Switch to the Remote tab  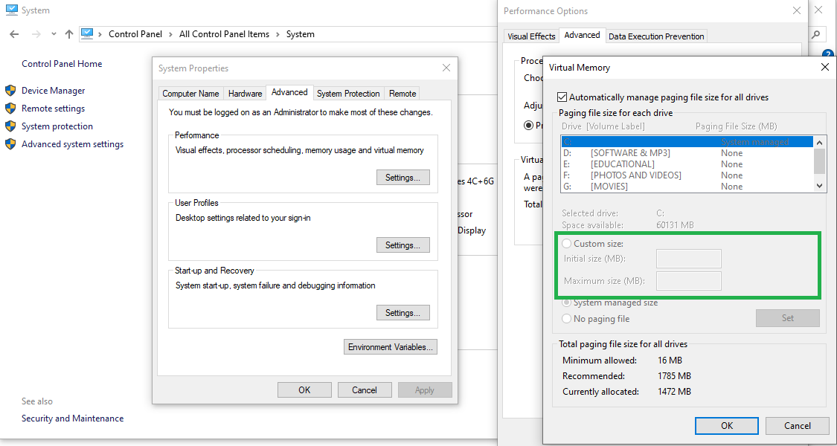pyautogui.click(x=403, y=94)
